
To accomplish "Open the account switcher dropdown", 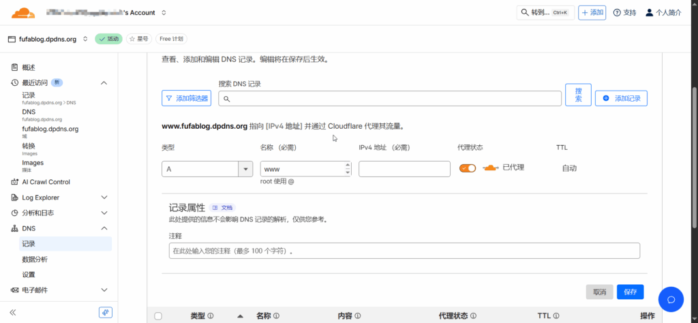I will click(x=164, y=12).
